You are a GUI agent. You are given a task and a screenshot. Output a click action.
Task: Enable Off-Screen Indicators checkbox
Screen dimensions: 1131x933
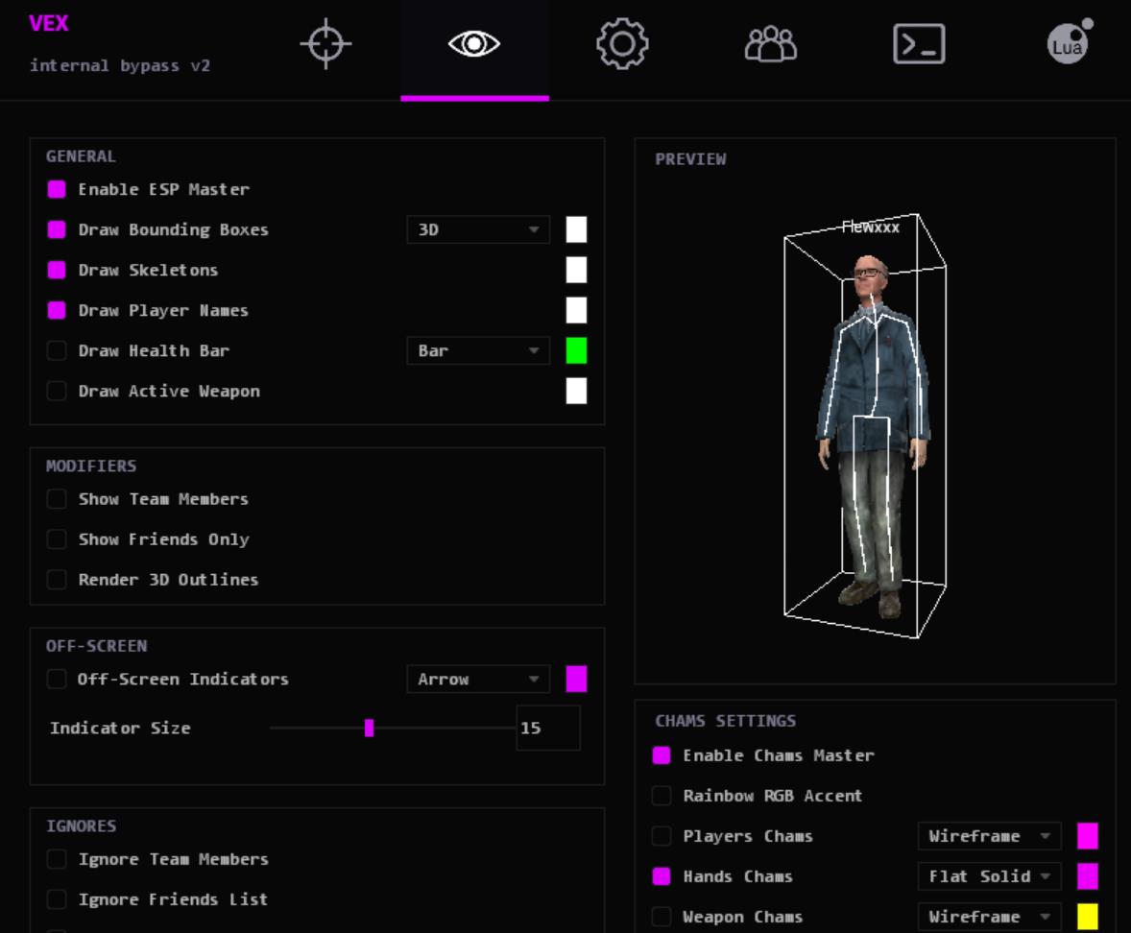pos(57,680)
